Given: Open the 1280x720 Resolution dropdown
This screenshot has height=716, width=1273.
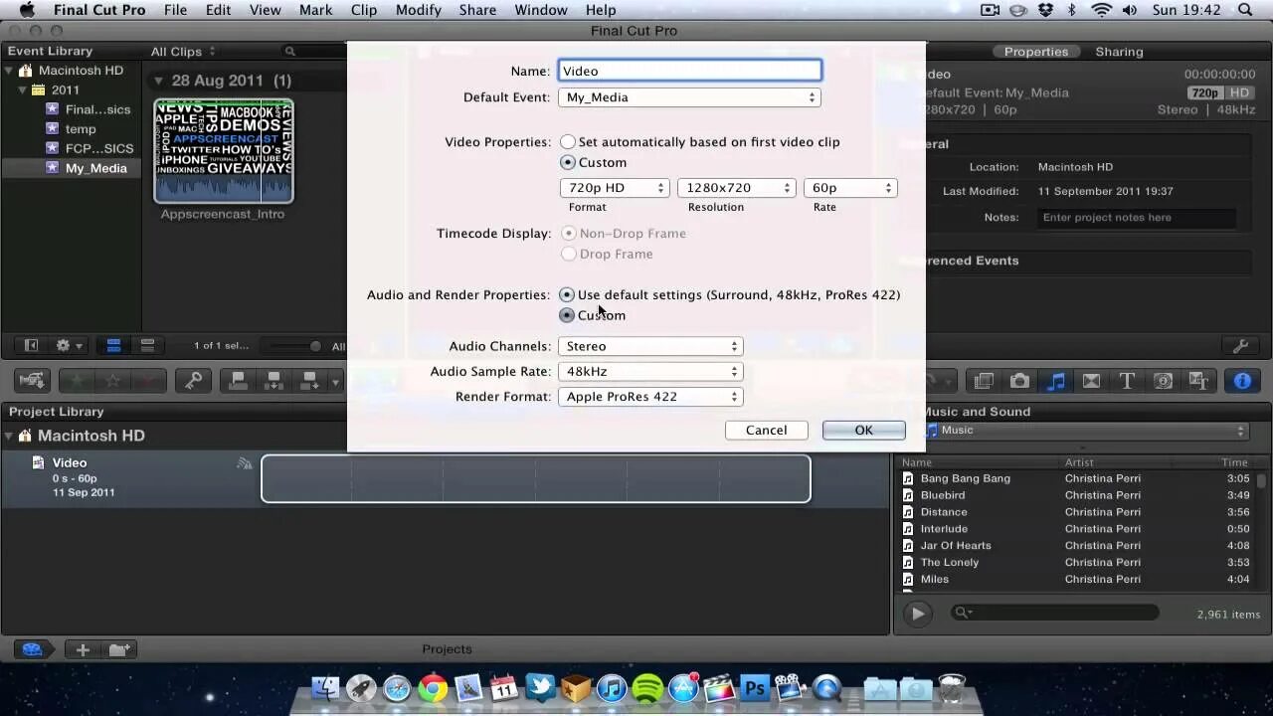Looking at the screenshot, I should 737,188.
